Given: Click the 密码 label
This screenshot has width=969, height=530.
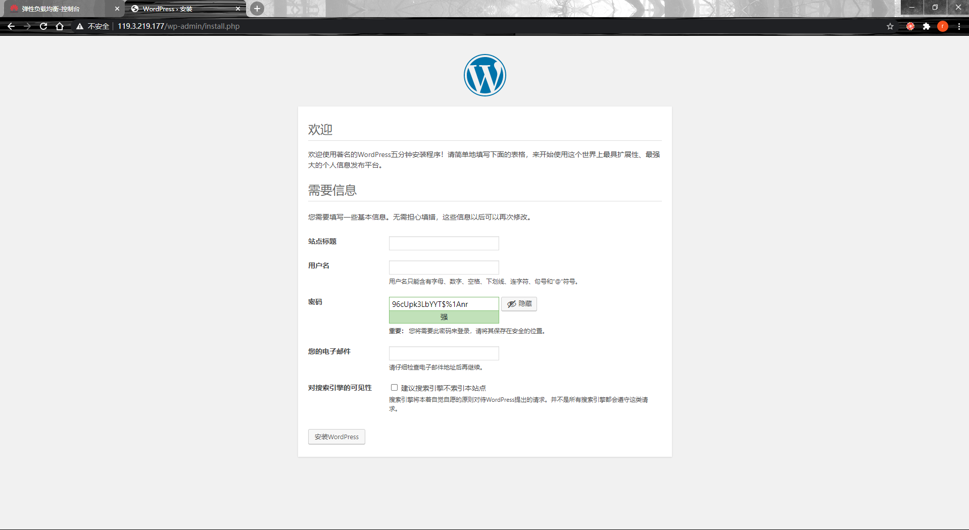Looking at the screenshot, I should tap(315, 302).
